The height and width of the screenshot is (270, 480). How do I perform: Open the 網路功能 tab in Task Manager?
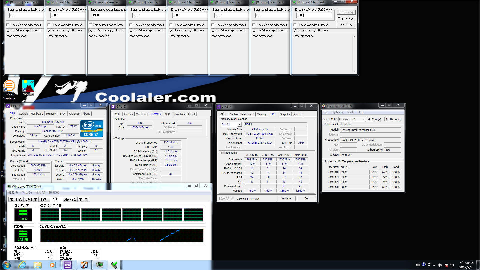(70, 200)
